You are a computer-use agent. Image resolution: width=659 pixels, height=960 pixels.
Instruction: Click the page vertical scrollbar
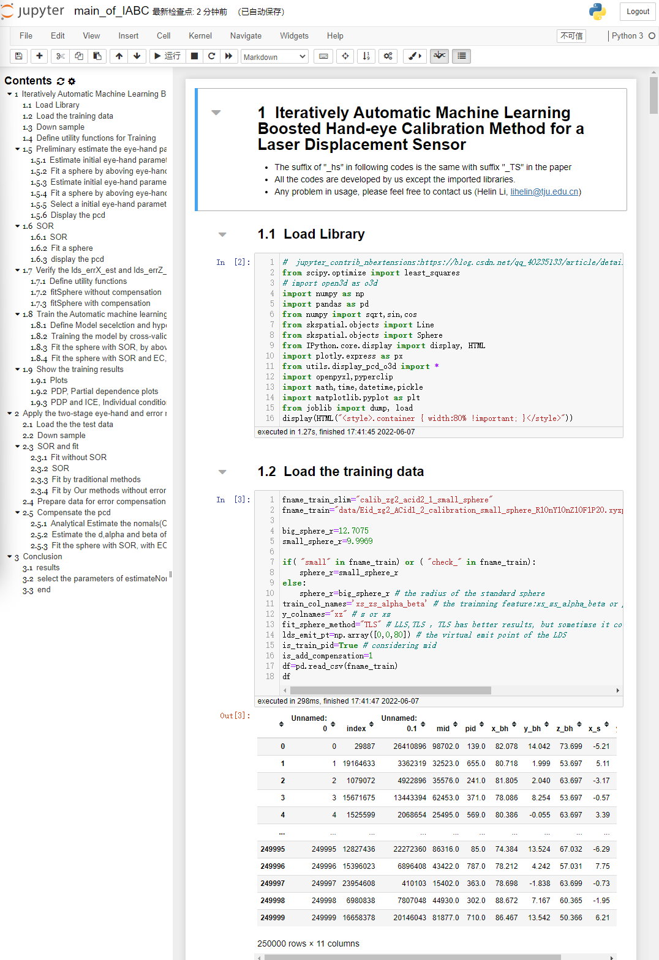653,96
